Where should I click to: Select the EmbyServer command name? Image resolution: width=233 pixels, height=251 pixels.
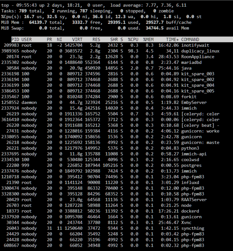click(x=194, y=103)
